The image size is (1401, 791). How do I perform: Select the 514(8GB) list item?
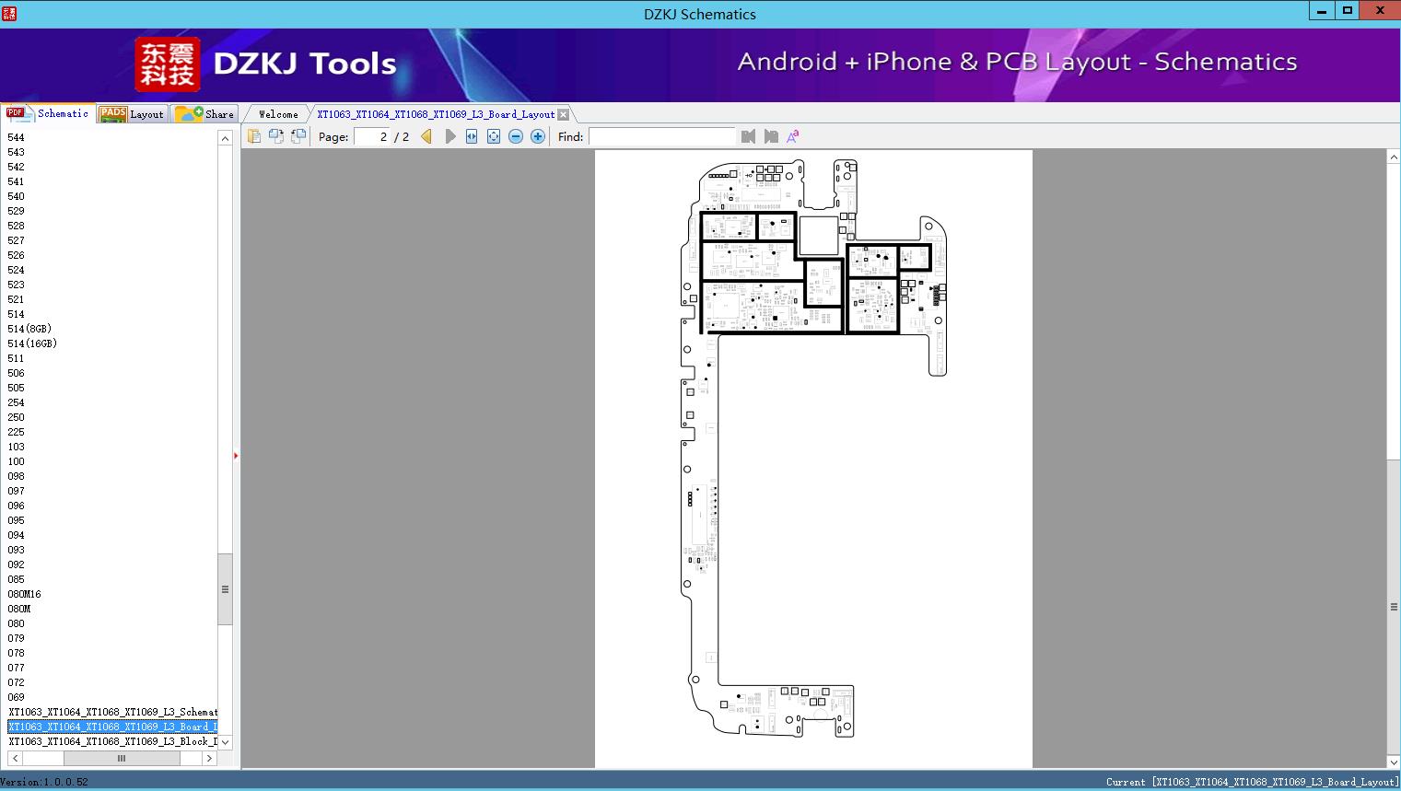[x=29, y=329]
